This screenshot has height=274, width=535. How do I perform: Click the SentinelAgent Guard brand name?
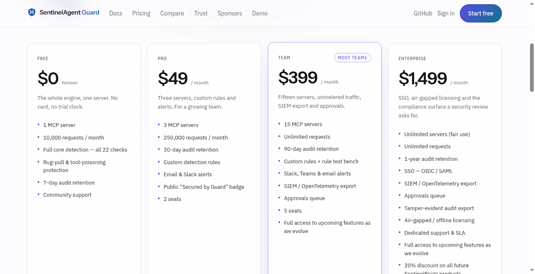[69, 12]
